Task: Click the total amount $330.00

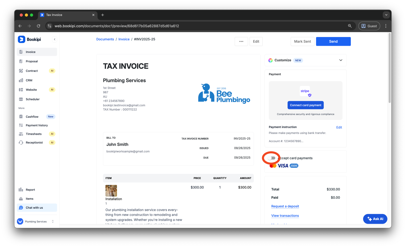Action: pos(333,189)
